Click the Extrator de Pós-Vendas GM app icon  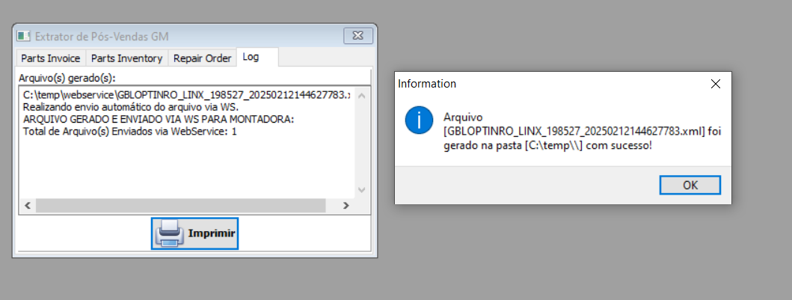coord(24,37)
